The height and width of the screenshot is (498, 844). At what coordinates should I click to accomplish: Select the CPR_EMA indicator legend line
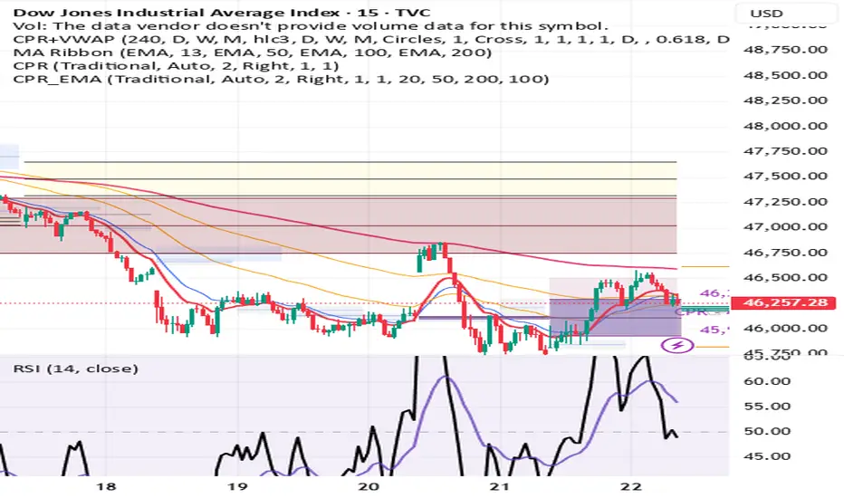(281, 79)
